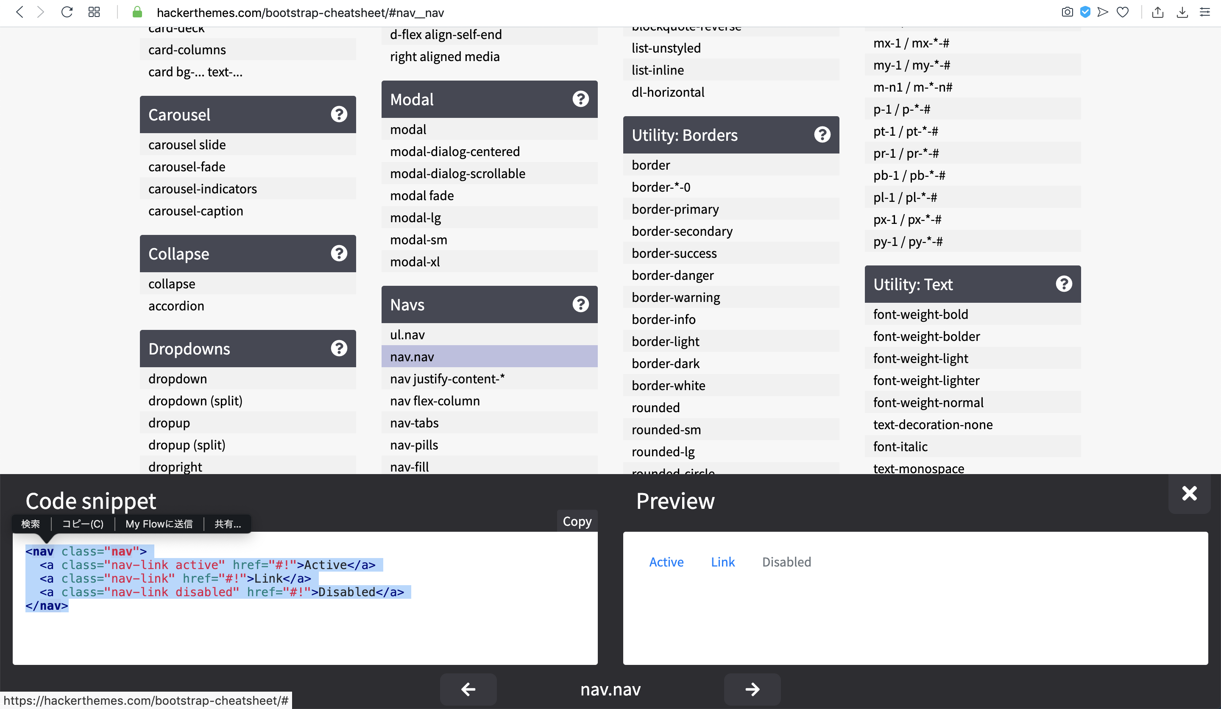Open the nav-tabs cheatsheet entry
Image resolution: width=1221 pixels, height=709 pixels.
click(414, 423)
